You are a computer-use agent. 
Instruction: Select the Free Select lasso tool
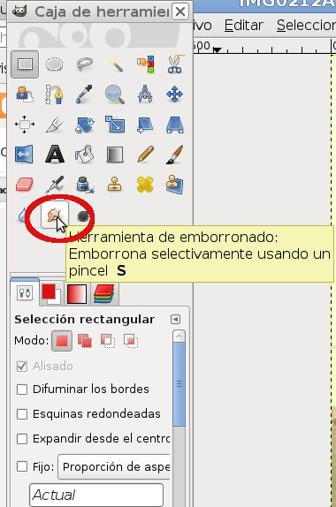85,64
